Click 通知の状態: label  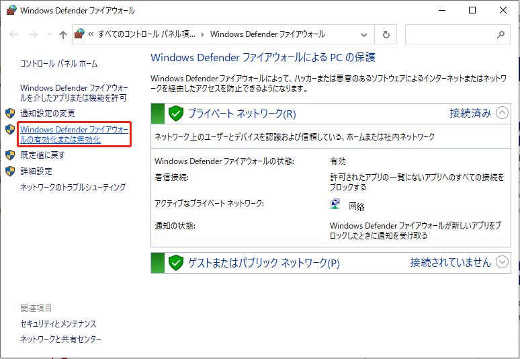175,226
